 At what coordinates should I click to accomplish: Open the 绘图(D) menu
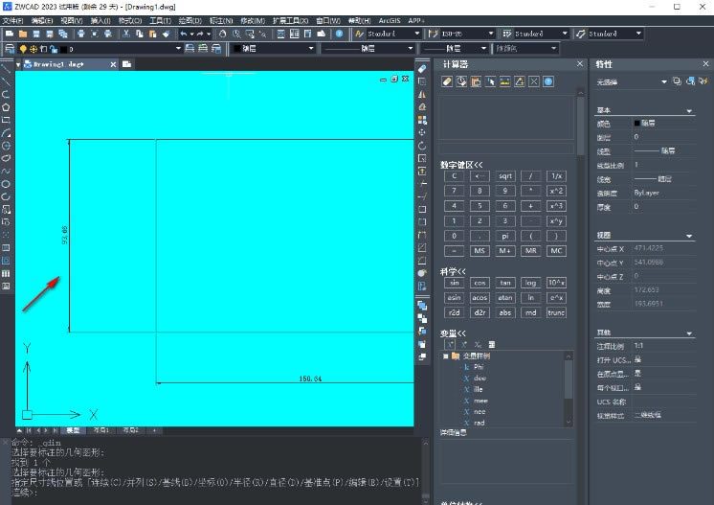point(190,20)
